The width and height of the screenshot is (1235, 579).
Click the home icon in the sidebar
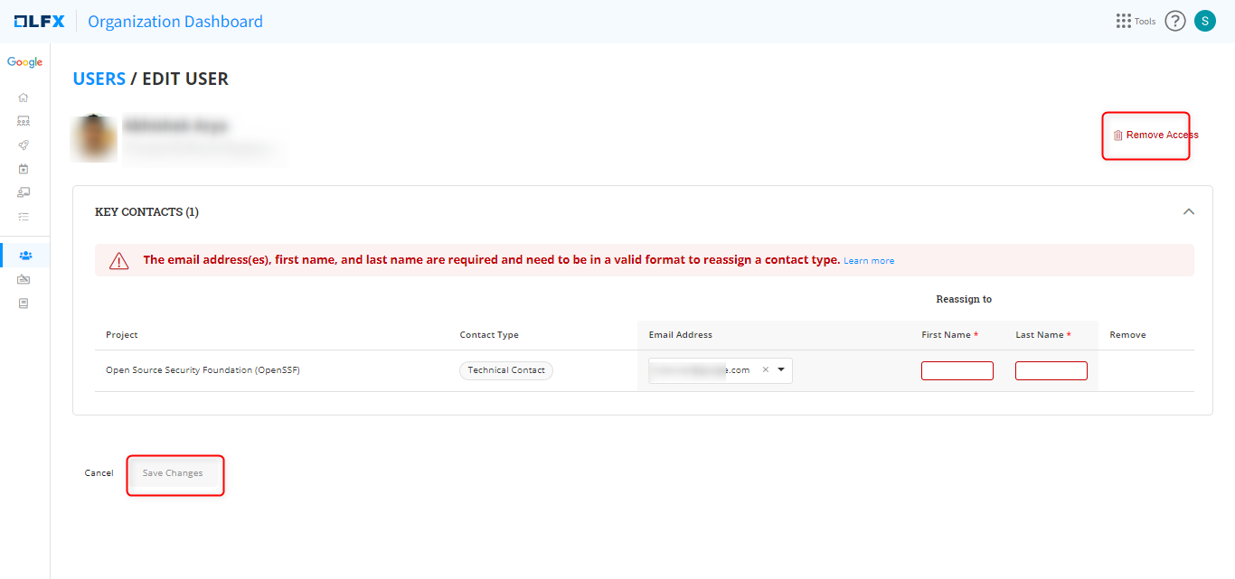click(24, 98)
